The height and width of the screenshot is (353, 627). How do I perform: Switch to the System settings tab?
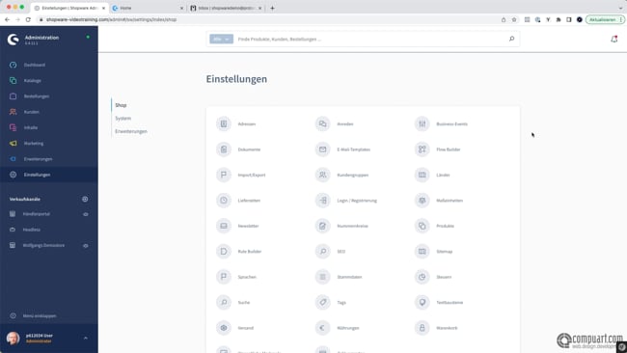point(123,119)
